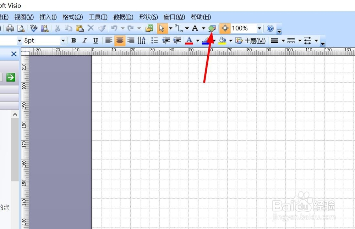This screenshot has height=229, width=355.
Task: Click the Copy icon
Action: (68, 28)
